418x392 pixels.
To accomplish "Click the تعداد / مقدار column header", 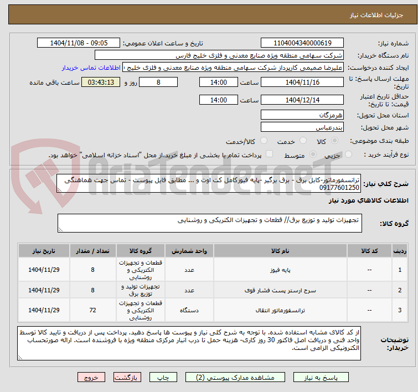I will coord(93,251).
